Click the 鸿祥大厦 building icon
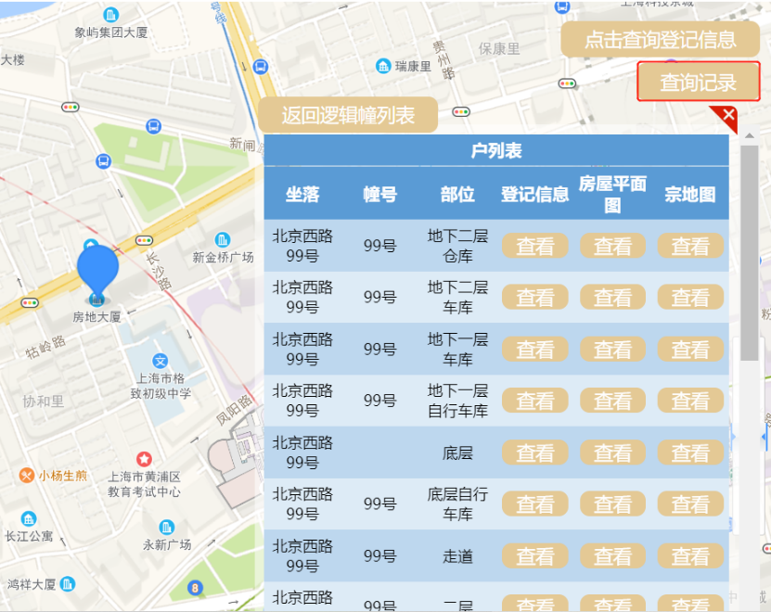This screenshot has height=612, width=771. coord(68,584)
